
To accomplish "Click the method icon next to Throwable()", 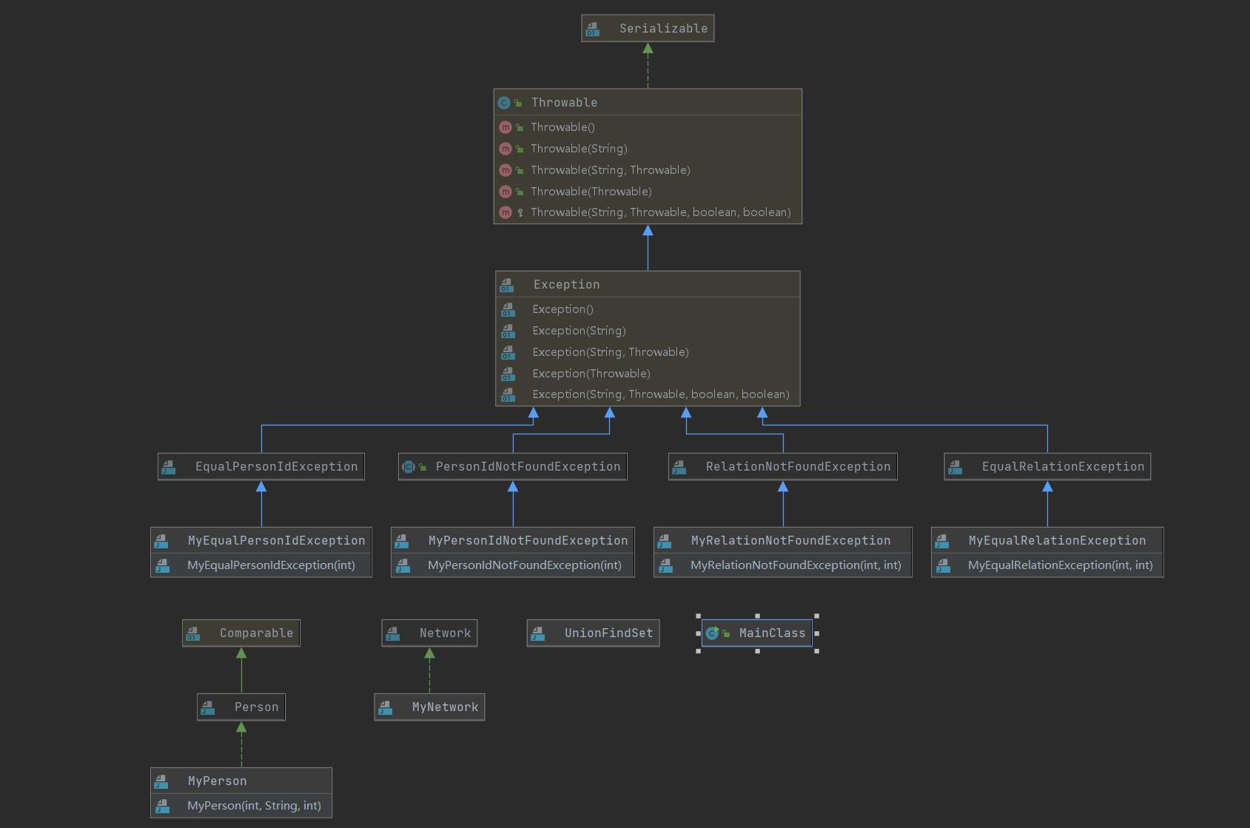I will pyautogui.click(x=505, y=127).
